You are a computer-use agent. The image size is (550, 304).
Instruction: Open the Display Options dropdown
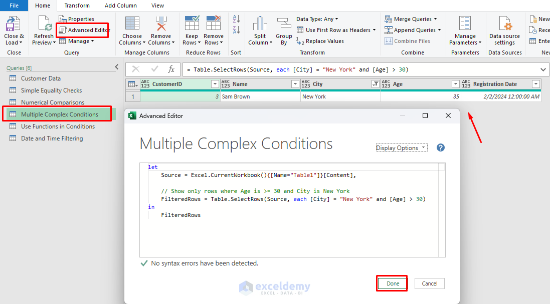click(x=402, y=148)
